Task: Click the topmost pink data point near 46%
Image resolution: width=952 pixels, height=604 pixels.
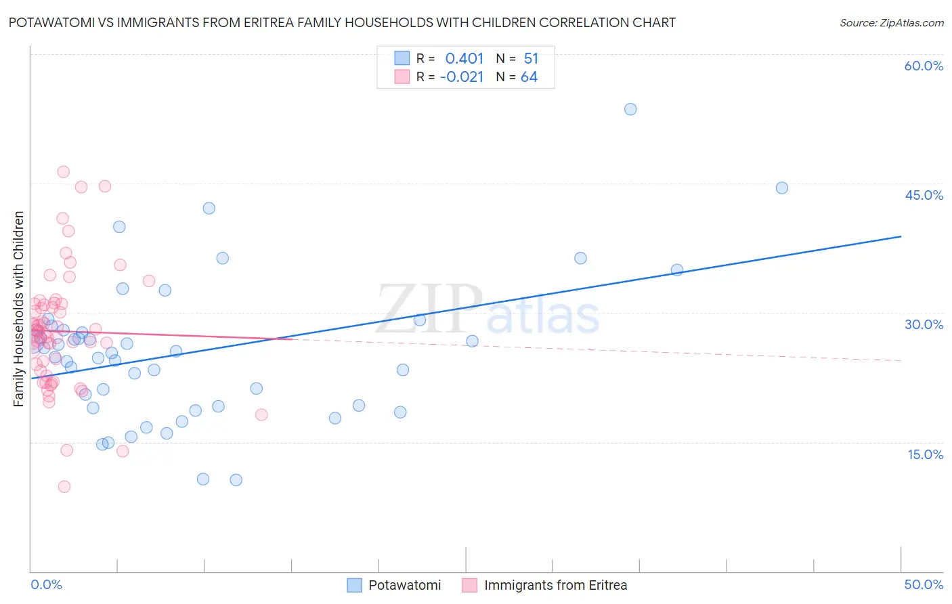Action: (x=64, y=172)
